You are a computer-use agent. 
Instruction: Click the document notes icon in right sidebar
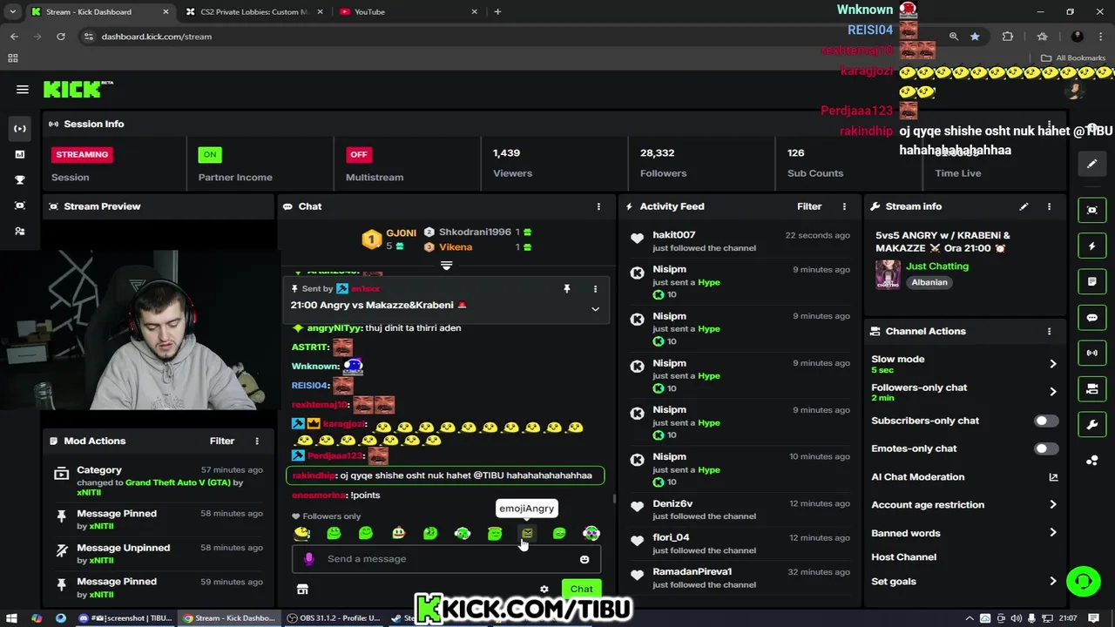pyautogui.click(x=1091, y=282)
